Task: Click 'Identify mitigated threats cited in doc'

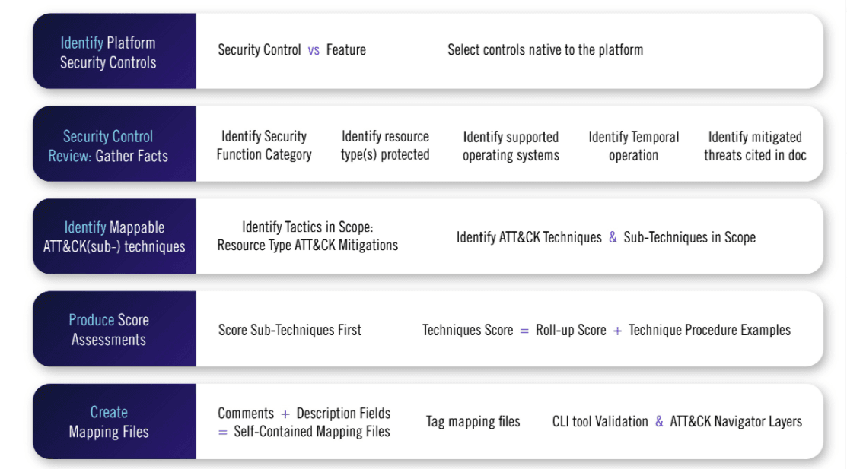Action: (755, 146)
